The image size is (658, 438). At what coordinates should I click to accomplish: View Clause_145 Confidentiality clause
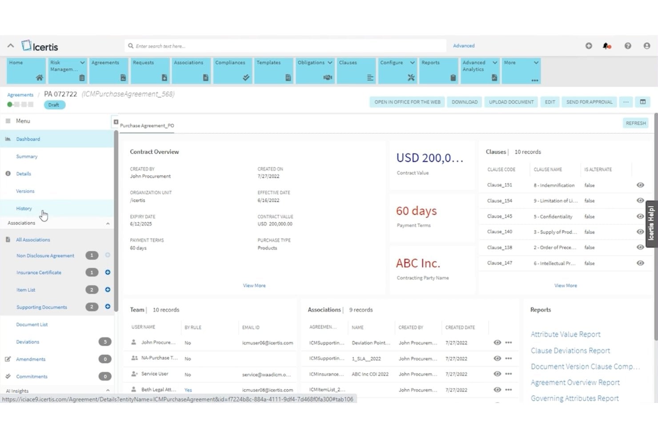point(640,217)
